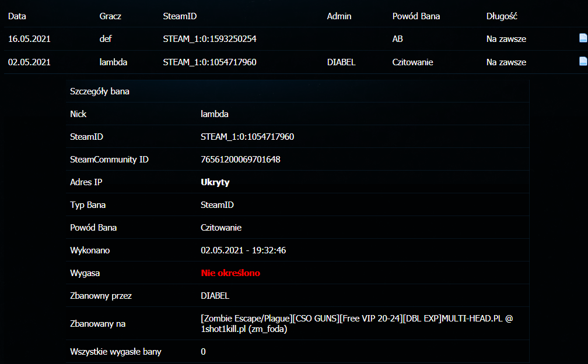Click DIABEL next to Zbanowny przez
Image resolution: width=588 pixels, height=364 pixels.
[x=215, y=296]
